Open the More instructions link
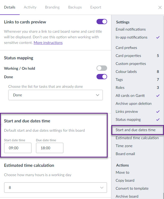This screenshot has height=199, width=164. point(48,43)
